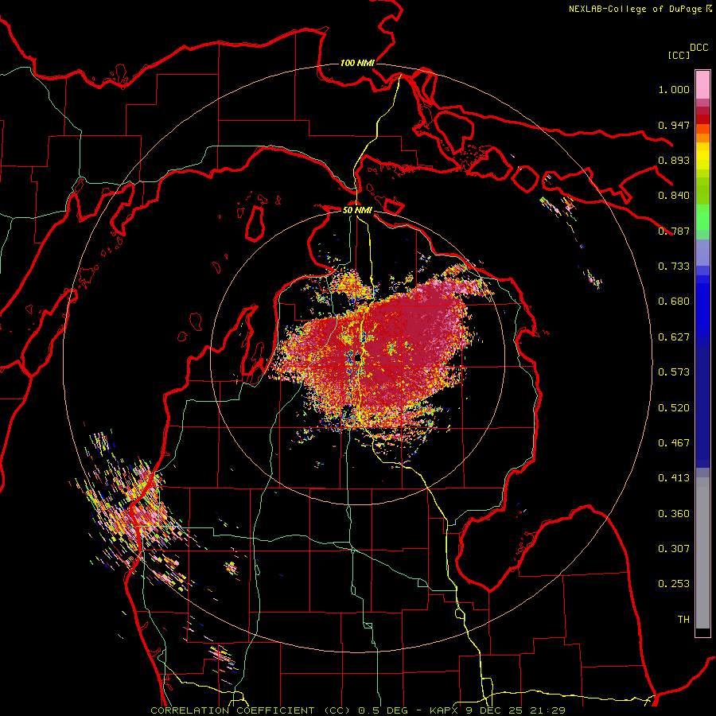Click the pink top segment of the color bar

click(x=702, y=84)
